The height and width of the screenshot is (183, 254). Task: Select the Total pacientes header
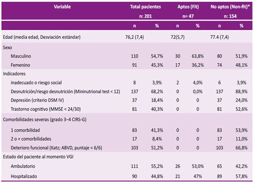[x=146, y=7]
